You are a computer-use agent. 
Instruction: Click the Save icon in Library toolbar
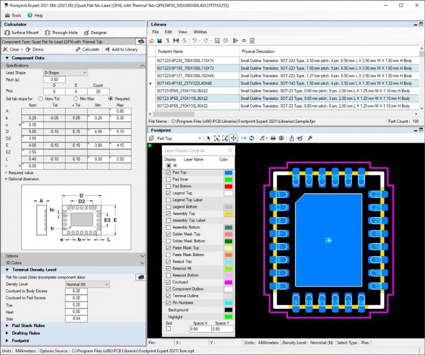pyautogui.click(x=159, y=41)
